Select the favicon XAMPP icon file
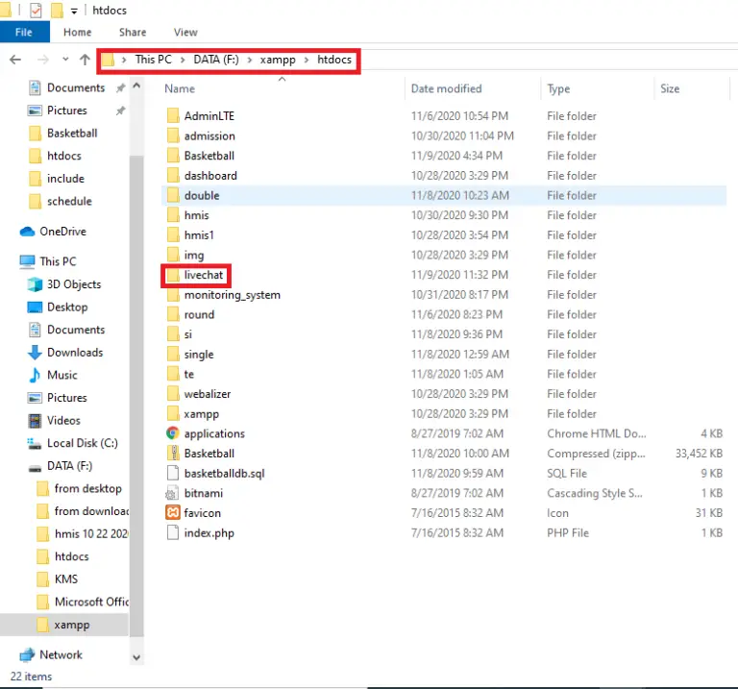 tap(173, 513)
